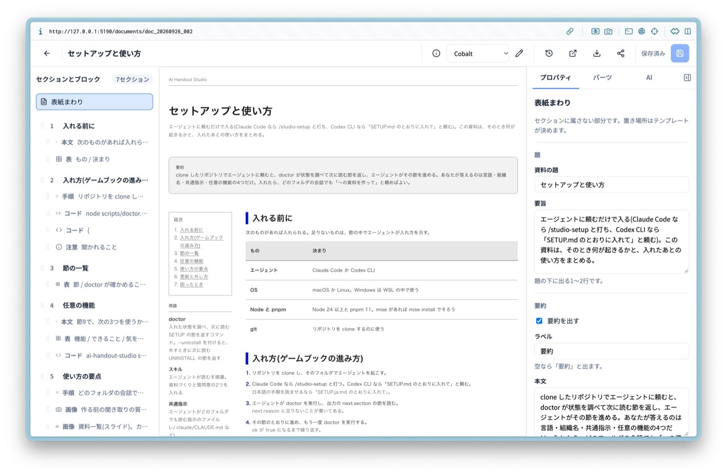Click the share icon in the toolbar
The height and width of the screenshot is (475, 727).
coord(621,54)
